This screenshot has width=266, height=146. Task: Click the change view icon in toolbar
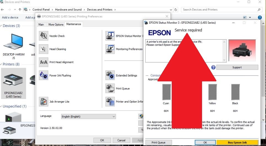(x=245, y=17)
